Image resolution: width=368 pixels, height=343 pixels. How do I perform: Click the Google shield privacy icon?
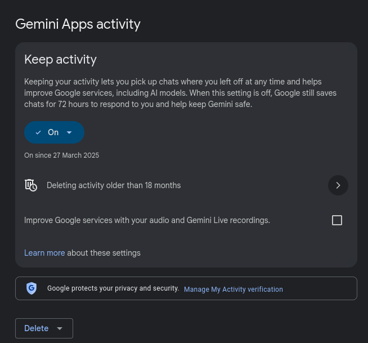[x=32, y=288]
